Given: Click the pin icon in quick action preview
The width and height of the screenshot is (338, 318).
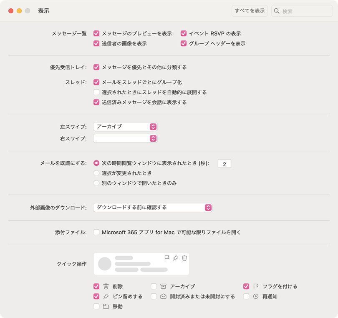Looking at the screenshot, I should tap(176, 258).
